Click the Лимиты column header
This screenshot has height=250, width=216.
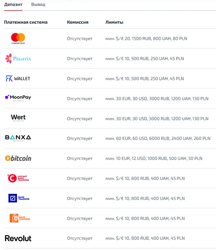114,22
